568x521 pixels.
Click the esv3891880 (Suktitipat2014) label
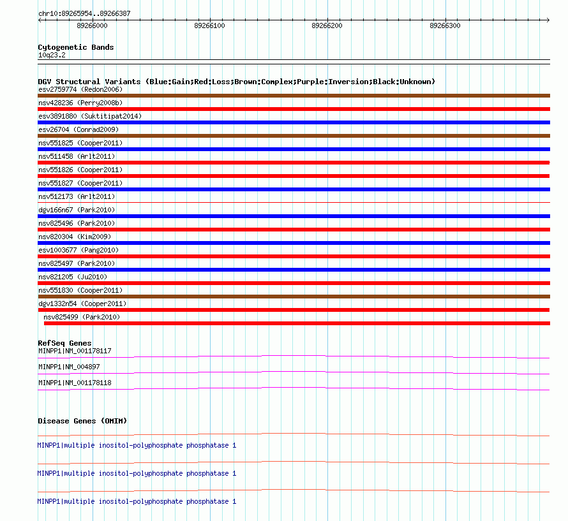[90, 116]
